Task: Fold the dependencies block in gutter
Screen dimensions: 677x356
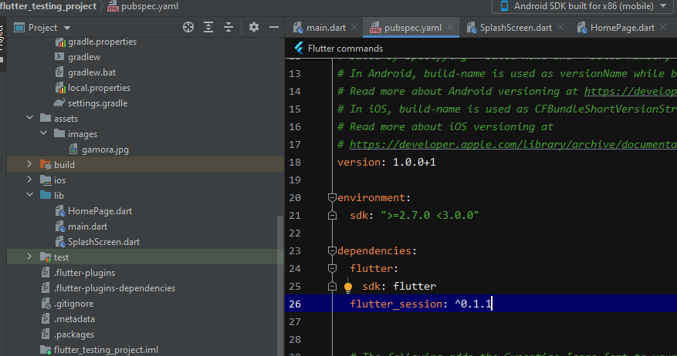Action: pyautogui.click(x=332, y=251)
